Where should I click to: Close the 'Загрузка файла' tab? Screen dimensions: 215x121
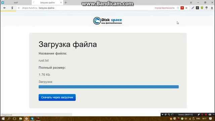[61, 3]
